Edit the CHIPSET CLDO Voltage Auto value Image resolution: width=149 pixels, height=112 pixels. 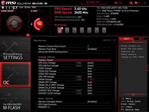coord(90,93)
